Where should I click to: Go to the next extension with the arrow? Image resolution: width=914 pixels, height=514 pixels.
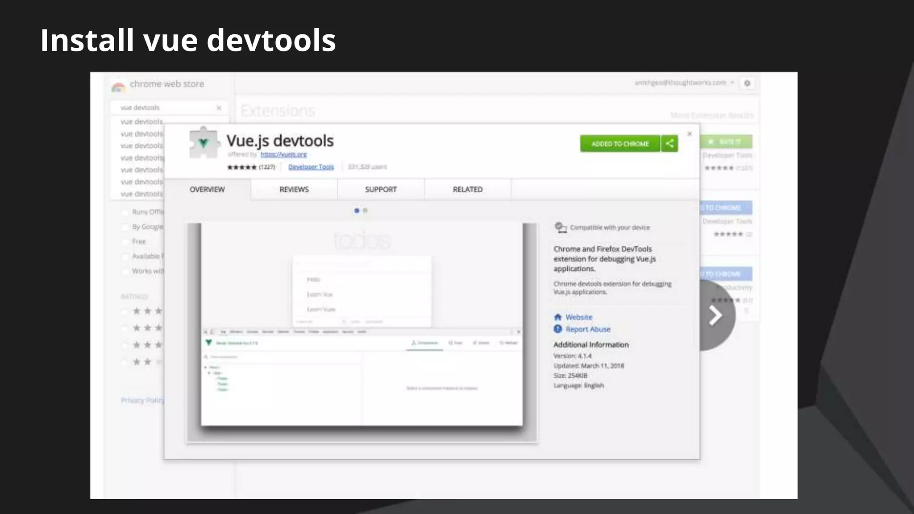tap(716, 315)
